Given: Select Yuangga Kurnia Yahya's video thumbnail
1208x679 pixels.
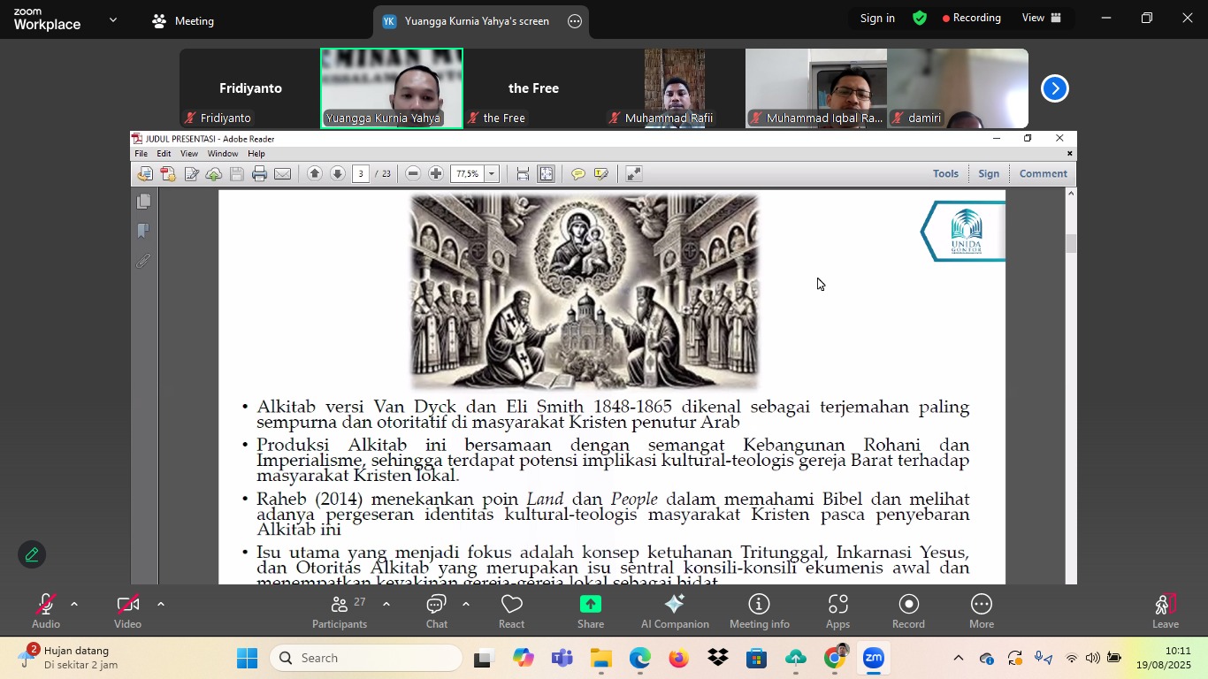Looking at the screenshot, I should click(x=392, y=88).
